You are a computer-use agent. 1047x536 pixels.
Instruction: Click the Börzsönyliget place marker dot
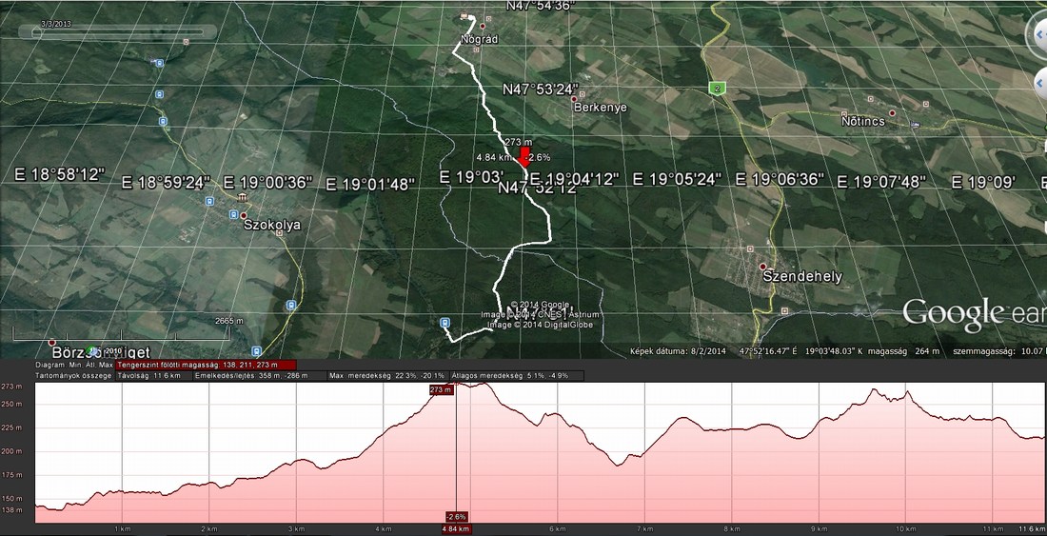pos(52,342)
